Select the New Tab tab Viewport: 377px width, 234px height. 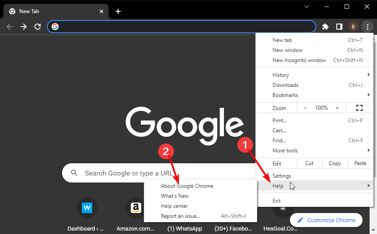55,11
